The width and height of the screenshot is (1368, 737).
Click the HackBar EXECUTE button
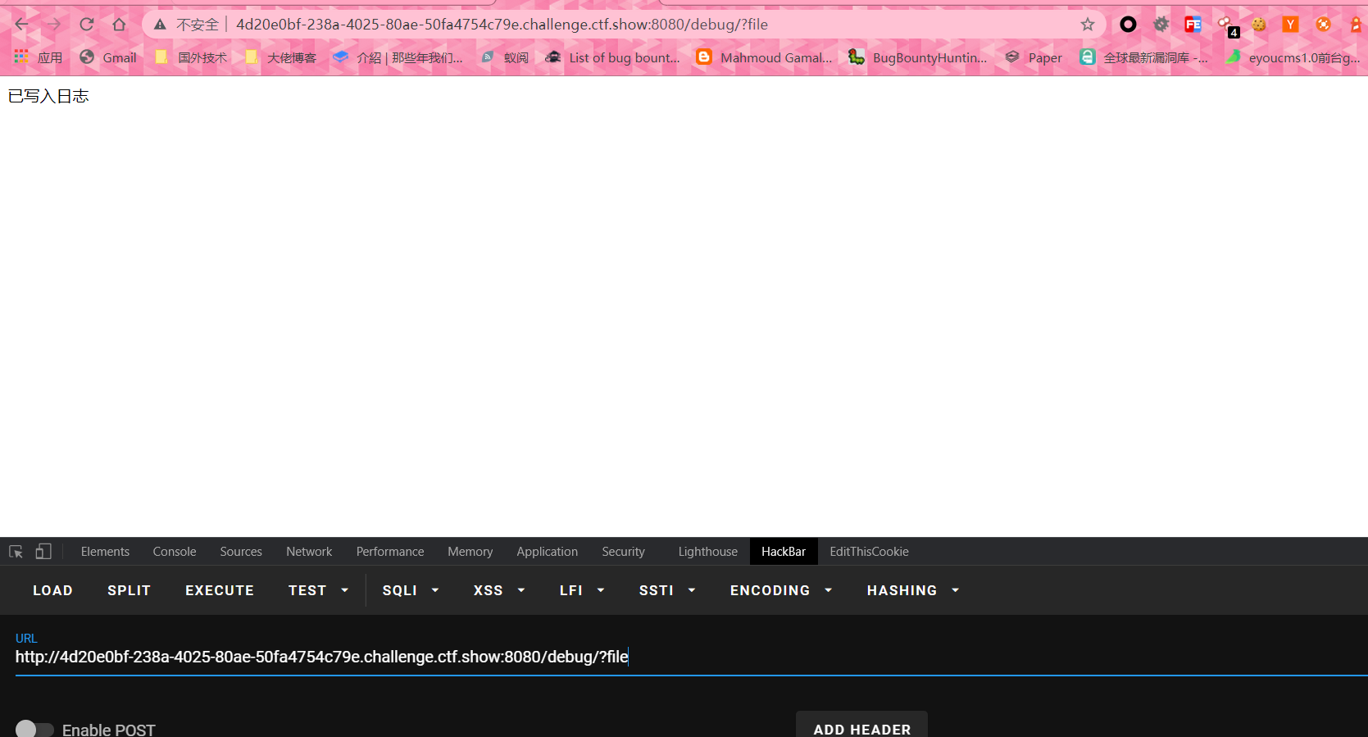[220, 590]
